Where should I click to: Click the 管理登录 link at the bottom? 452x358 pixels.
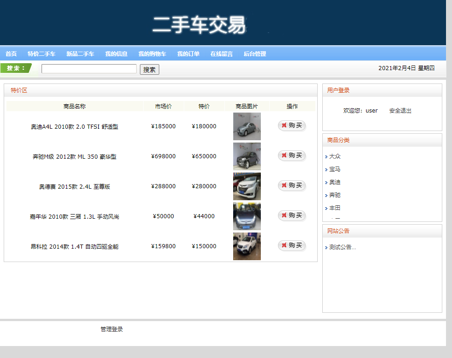pos(111,329)
